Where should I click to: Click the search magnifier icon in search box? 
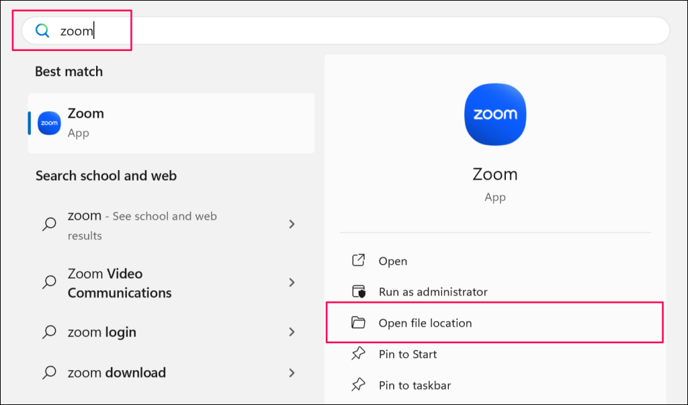pyautogui.click(x=42, y=31)
